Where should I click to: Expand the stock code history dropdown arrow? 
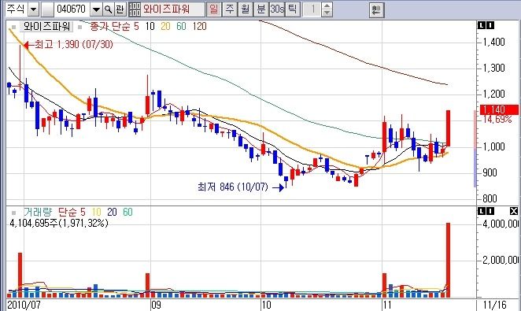click(96, 9)
